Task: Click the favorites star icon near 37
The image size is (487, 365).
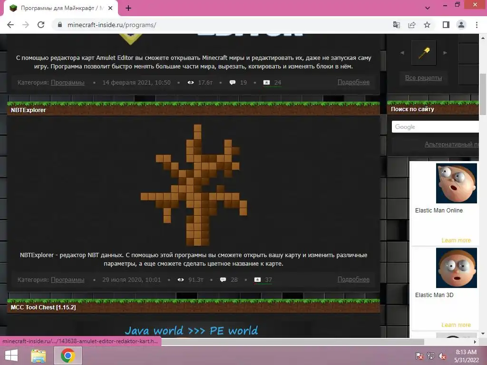Action: (x=257, y=279)
